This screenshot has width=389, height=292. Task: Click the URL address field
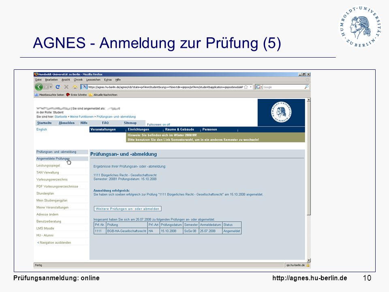165,87
